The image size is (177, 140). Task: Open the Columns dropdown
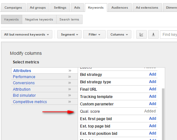click(x=119, y=34)
